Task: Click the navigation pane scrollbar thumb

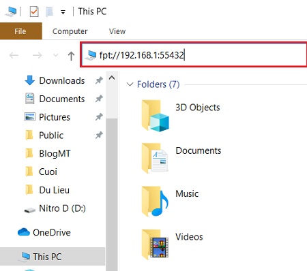Action: click(x=112, y=194)
